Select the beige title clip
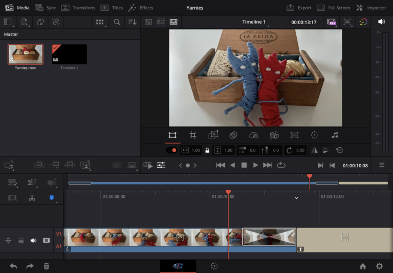 tap(344, 240)
